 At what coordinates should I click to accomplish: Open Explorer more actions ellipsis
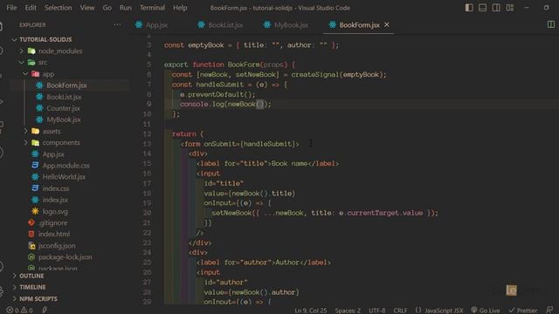(x=117, y=24)
